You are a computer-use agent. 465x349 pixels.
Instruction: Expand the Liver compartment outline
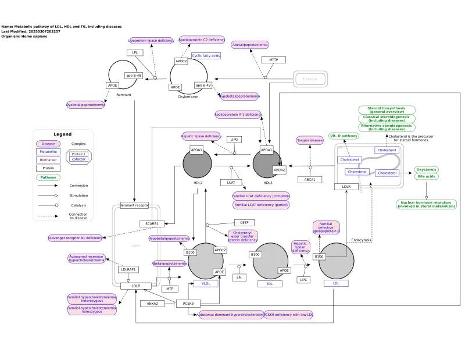tap(136, 244)
